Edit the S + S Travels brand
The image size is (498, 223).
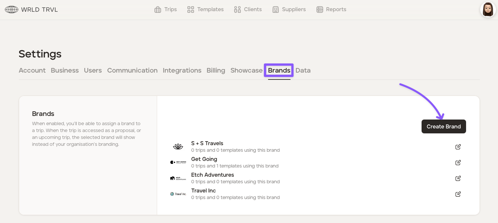click(x=458, y=147)
